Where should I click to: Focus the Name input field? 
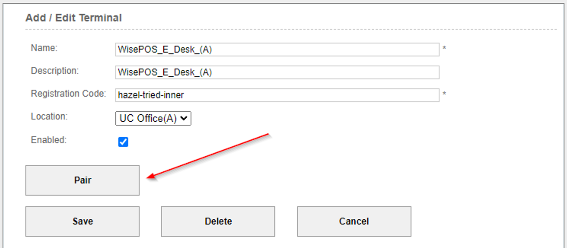point(277,50)
